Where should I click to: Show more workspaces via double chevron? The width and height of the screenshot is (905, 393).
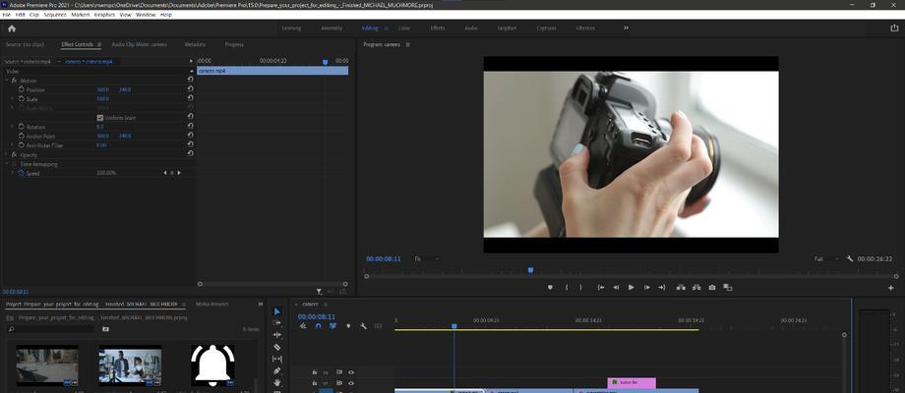click(626, 28)
